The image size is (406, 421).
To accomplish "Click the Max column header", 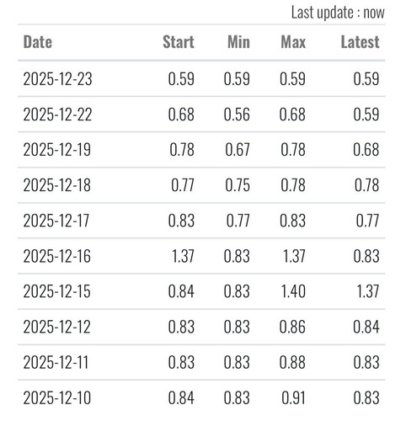I will click(293, 42).
